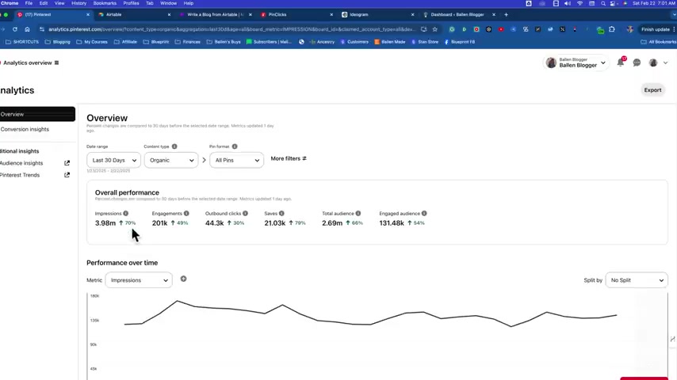Click the info icon next to Impressions
Screen dimensions: 677x380
point(125,214)
